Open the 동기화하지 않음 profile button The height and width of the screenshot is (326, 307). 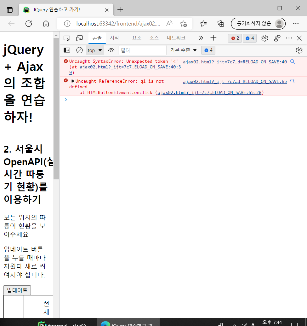(258, 24)
